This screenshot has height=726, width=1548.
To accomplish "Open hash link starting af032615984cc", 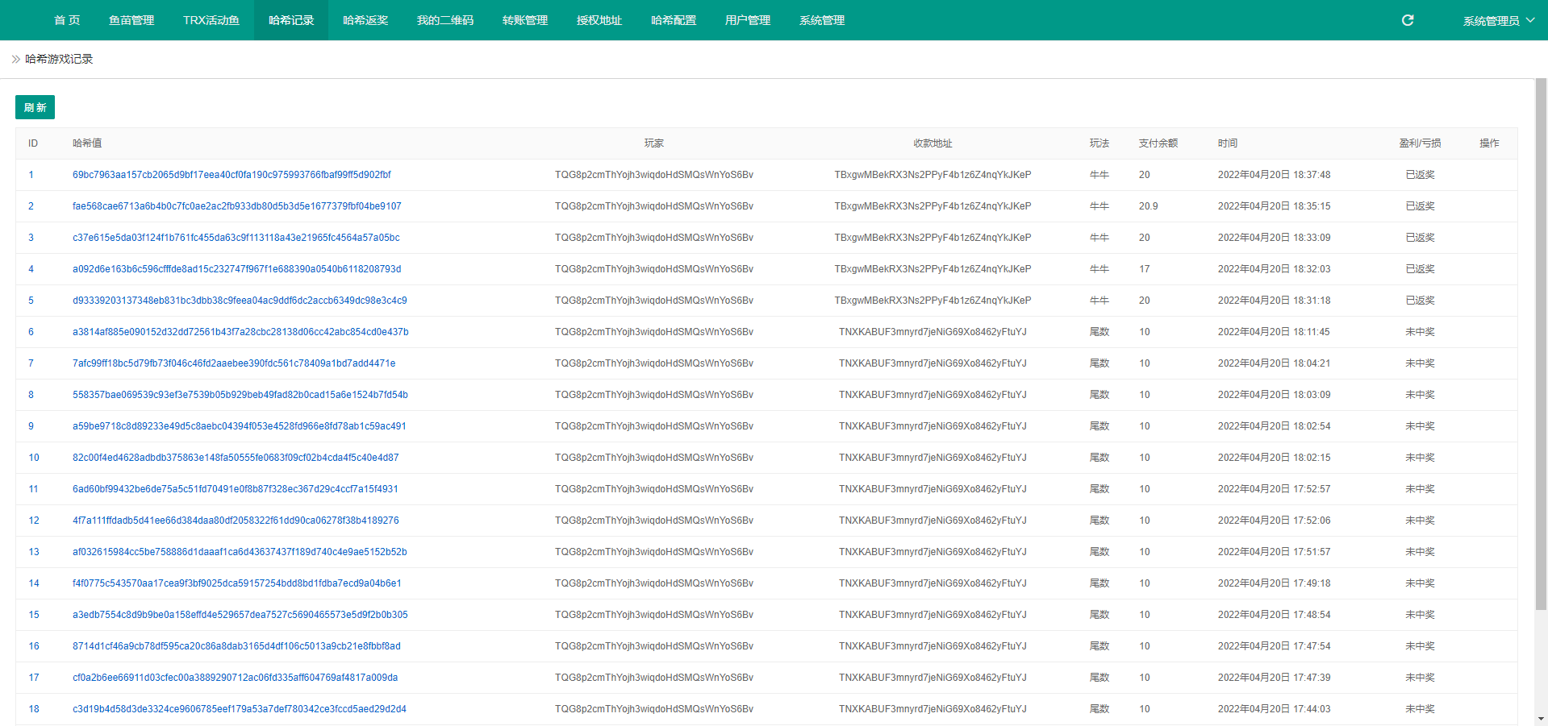I will (240, 552).
